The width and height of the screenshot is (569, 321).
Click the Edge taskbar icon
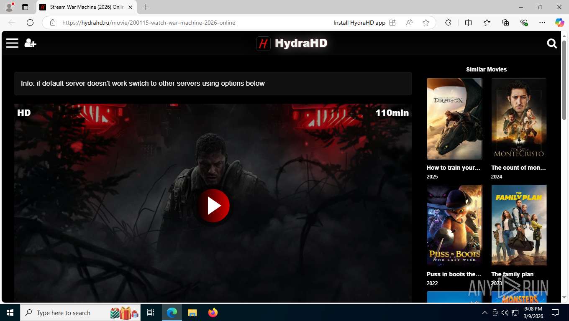[172, 313]
